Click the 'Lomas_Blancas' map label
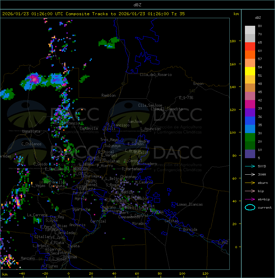 tap(190, 204)
